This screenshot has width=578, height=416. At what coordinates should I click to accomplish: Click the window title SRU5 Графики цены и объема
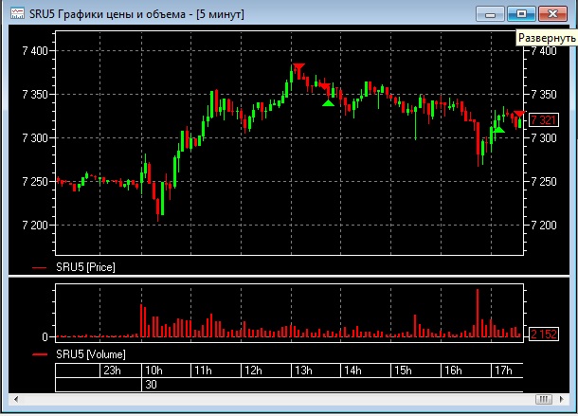pyautogui.click(x=107, y=14)
